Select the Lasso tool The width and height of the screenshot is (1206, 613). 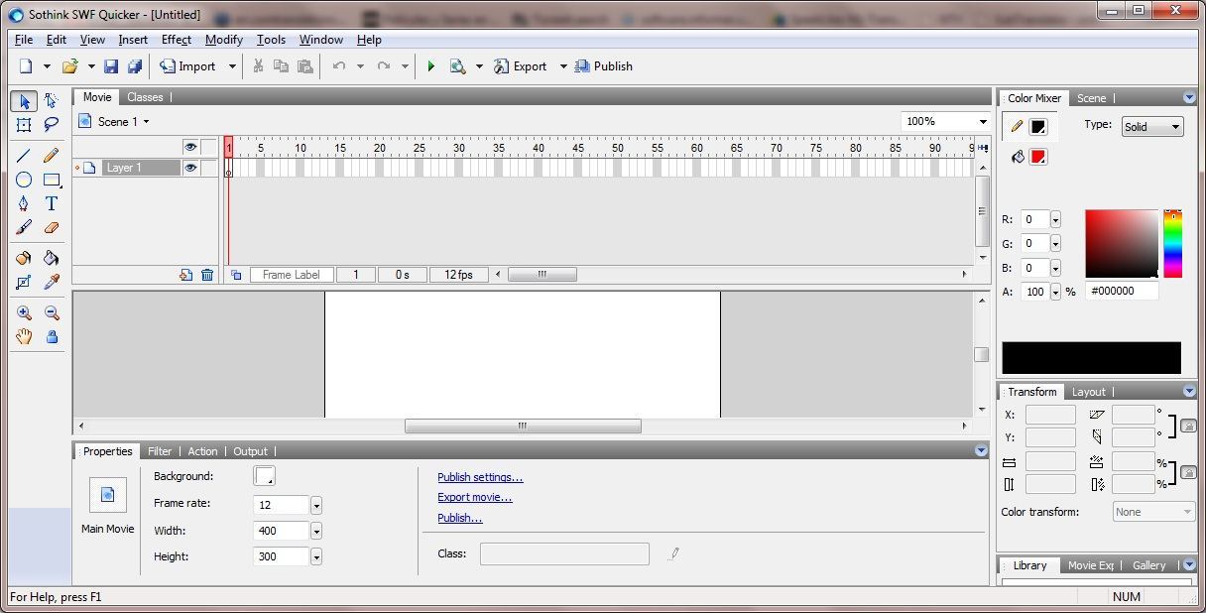pos(52,125)
